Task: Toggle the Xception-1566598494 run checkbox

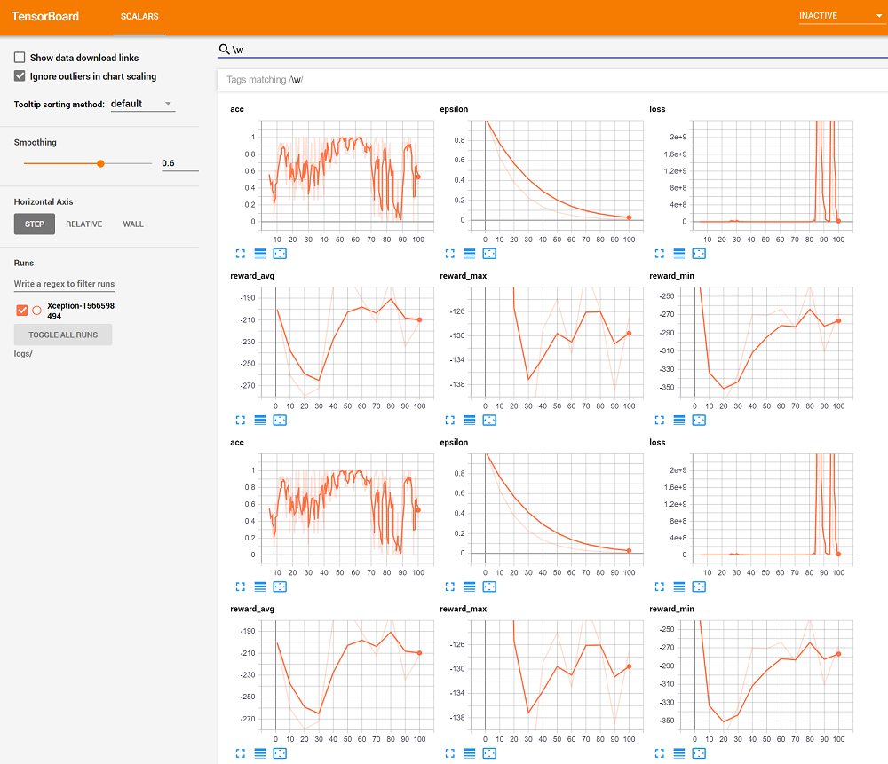Action: [x=22, y=310]
